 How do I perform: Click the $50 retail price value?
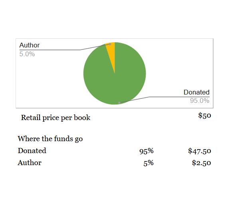pyautogui.click(x=204, y=115)
